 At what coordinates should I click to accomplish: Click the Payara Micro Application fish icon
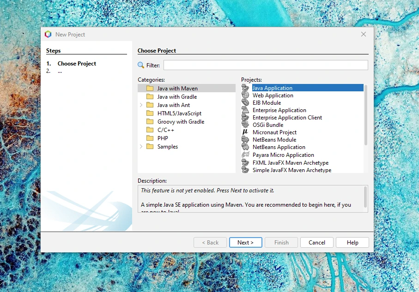pos(245,155)
